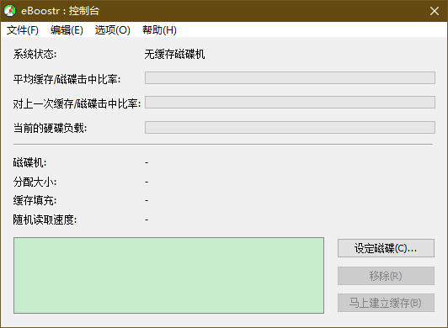Click the eBoostr : 控制台 window title
This screenshot has width=448, height=328.
[60, 11]
